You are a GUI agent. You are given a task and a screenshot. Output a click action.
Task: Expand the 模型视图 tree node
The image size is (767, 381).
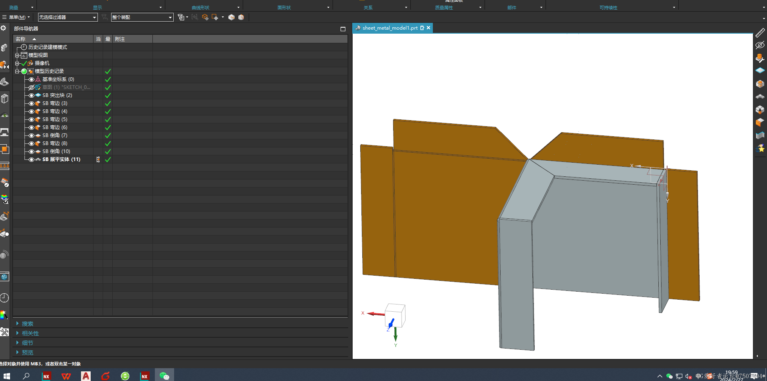pos(17,55)
